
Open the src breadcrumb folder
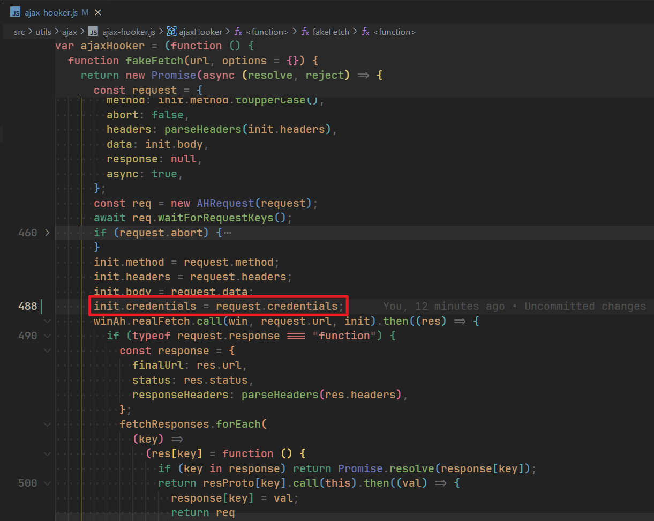[x=19, y=32]
